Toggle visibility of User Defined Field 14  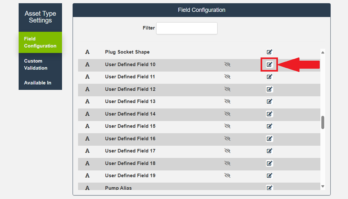(227, 114)
